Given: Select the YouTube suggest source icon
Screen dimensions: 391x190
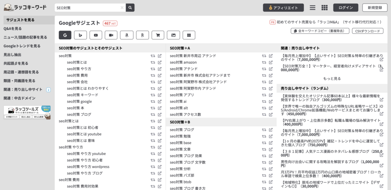Looking at the screenshot, I should click(96, 35).
